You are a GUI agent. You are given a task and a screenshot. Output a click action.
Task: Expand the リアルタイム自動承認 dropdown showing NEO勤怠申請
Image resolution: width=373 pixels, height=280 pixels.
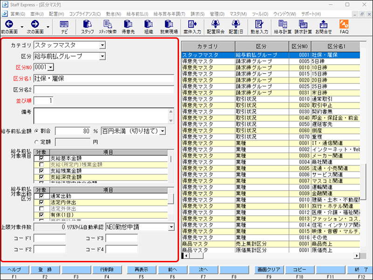coord(171,227)
